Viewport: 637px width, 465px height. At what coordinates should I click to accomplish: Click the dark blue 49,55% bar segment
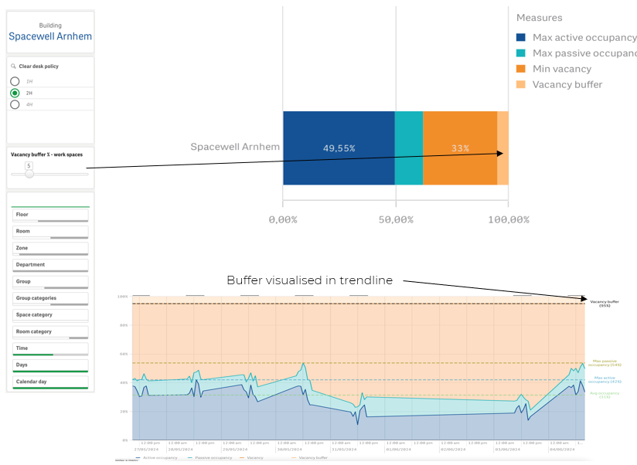[339, 148]
